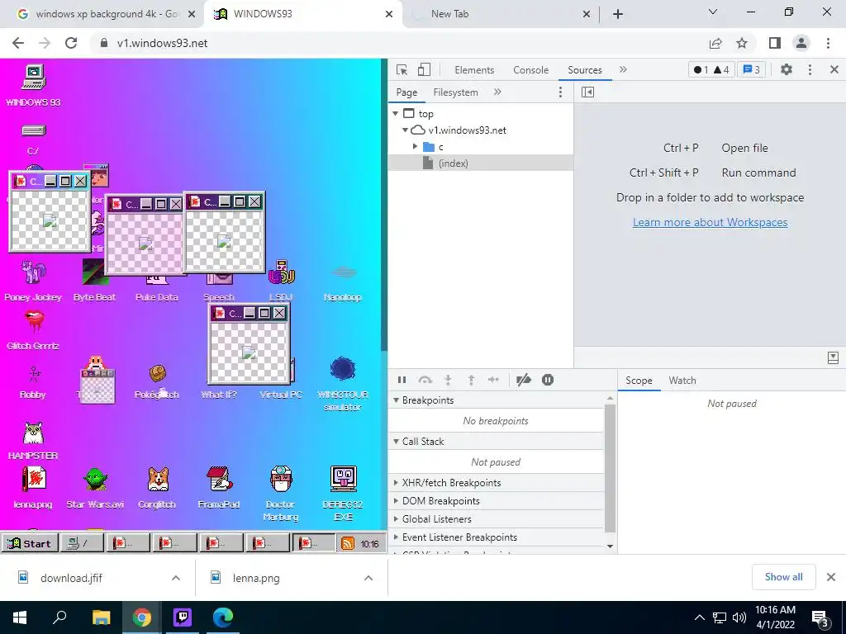Toggle the Chrome side panel icon
This screenshot has width=846, height=634.
click(x=775, y=43)
